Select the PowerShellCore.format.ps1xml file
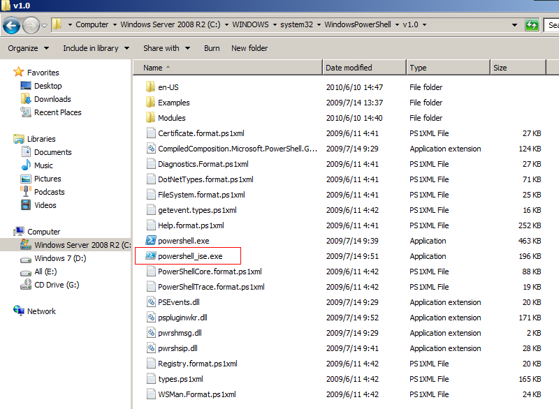This screenshot has width=559, height=409. [x=210, y=272]
